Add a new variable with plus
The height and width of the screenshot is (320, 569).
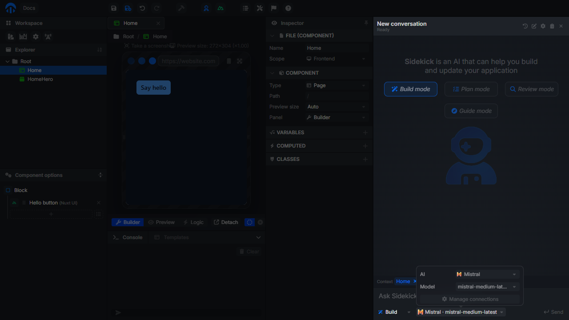(x=365, y=132)
